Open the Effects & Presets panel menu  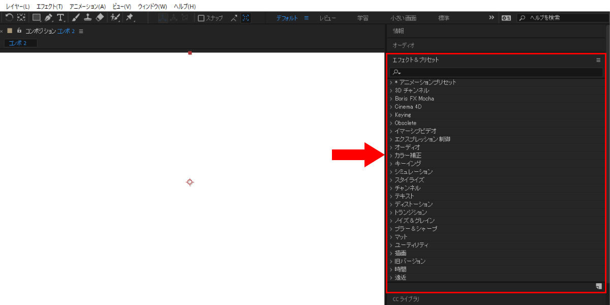click(598, 59)
